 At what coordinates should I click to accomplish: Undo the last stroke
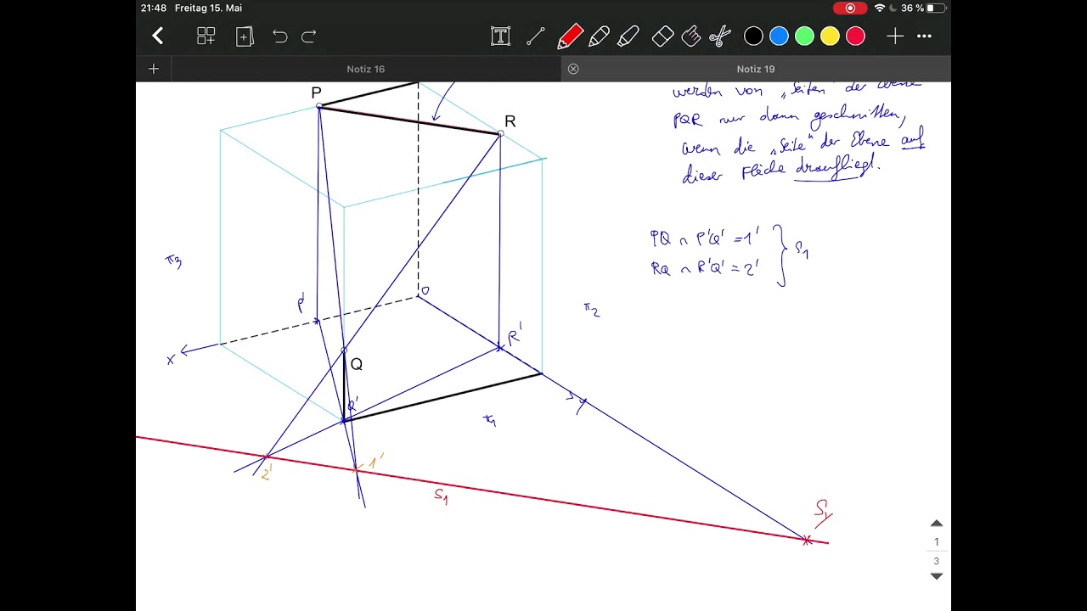coord(280,36)
